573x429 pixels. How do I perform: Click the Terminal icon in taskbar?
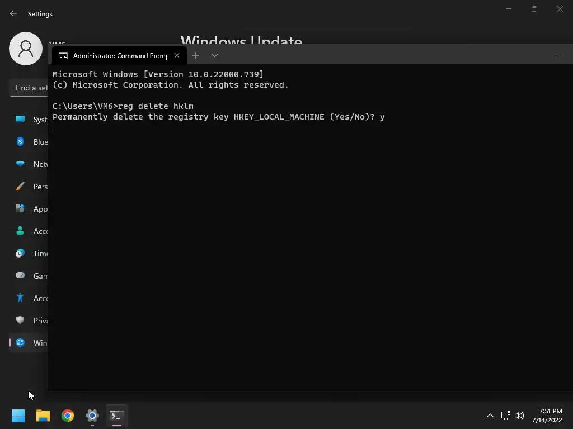click(x=116, y=416)
